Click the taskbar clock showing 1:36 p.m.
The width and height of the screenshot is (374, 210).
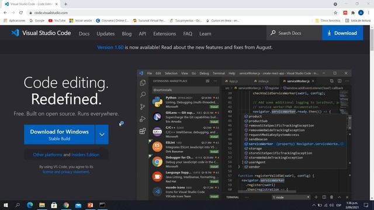(352, 205)
